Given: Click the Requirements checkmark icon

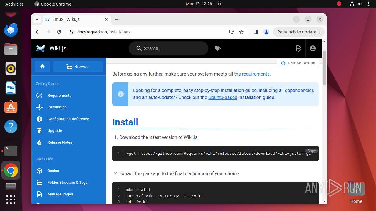Looking at the screenshot, I should click(39, 96).
